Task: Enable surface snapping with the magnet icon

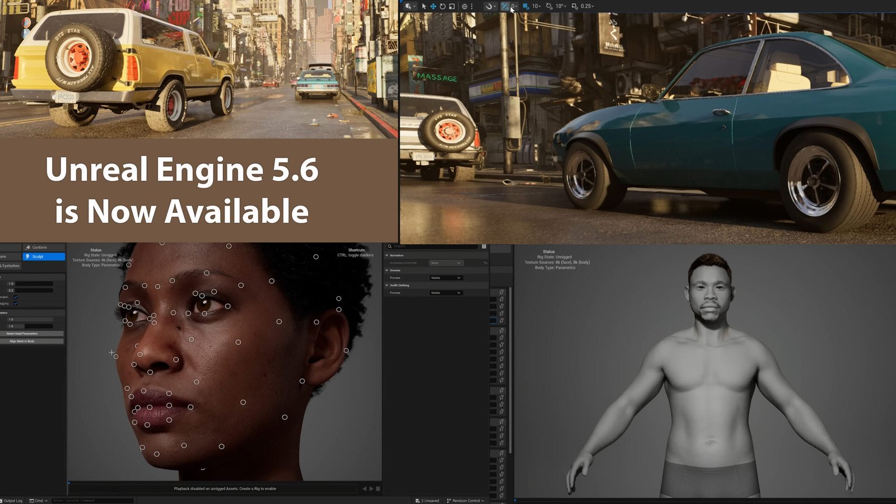Action: (x=505, y=7)
